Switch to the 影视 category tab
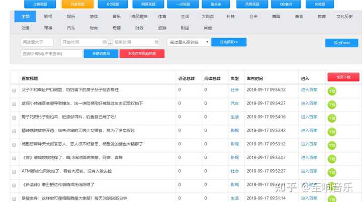Viewport: 362px width, 202px height. (x=48, y=17)
